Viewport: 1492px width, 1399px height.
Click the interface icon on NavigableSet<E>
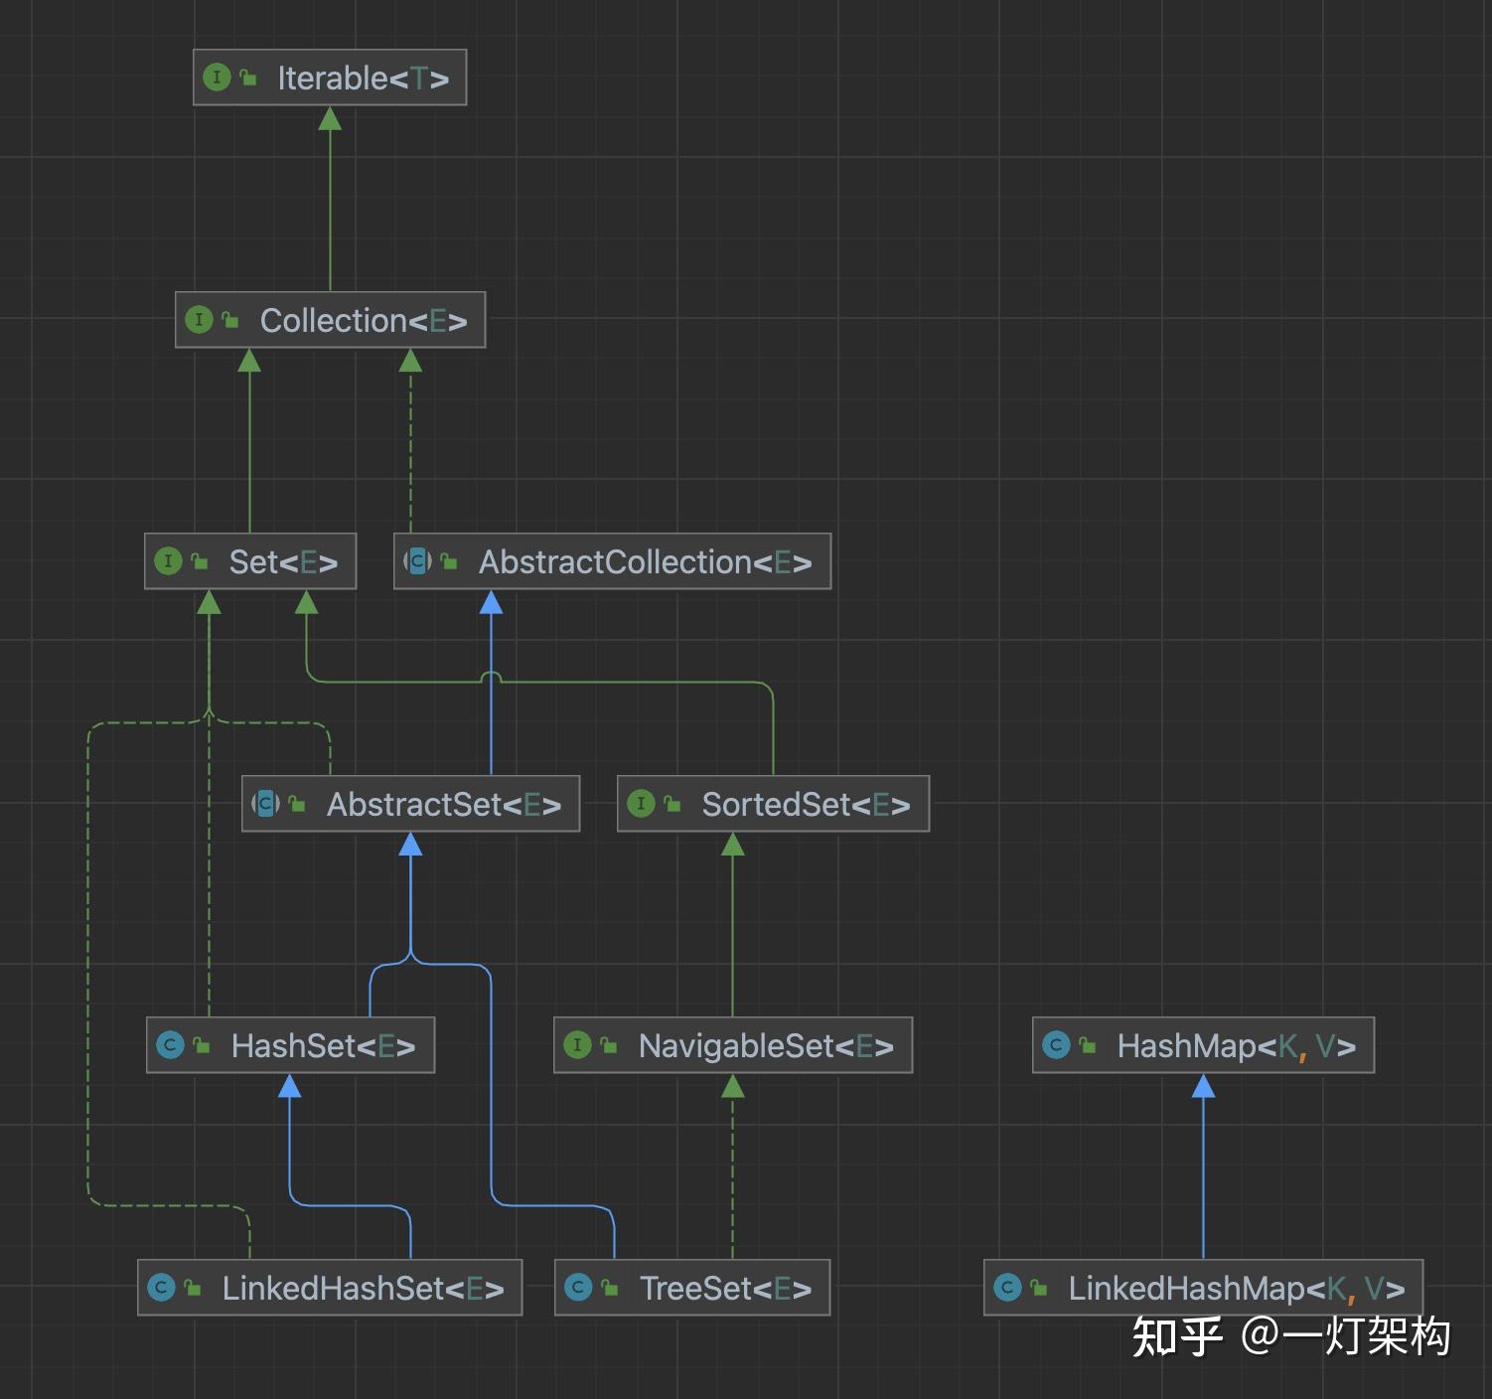[579, 1044]
